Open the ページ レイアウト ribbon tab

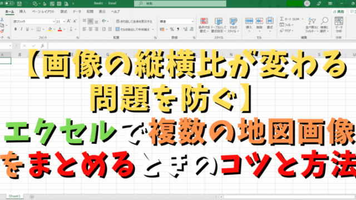coord(43,12)
